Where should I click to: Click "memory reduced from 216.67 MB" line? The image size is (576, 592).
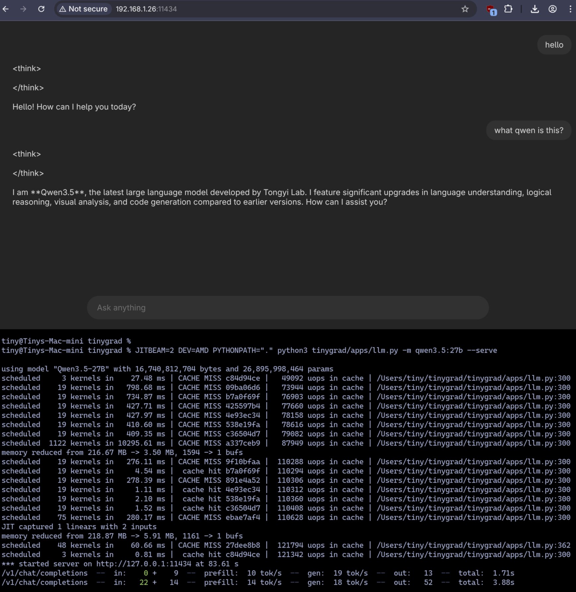[122, 452]
